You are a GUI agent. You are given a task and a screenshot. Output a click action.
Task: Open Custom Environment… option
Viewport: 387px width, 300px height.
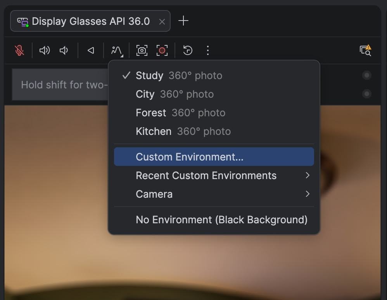click(x=214, y=157)
